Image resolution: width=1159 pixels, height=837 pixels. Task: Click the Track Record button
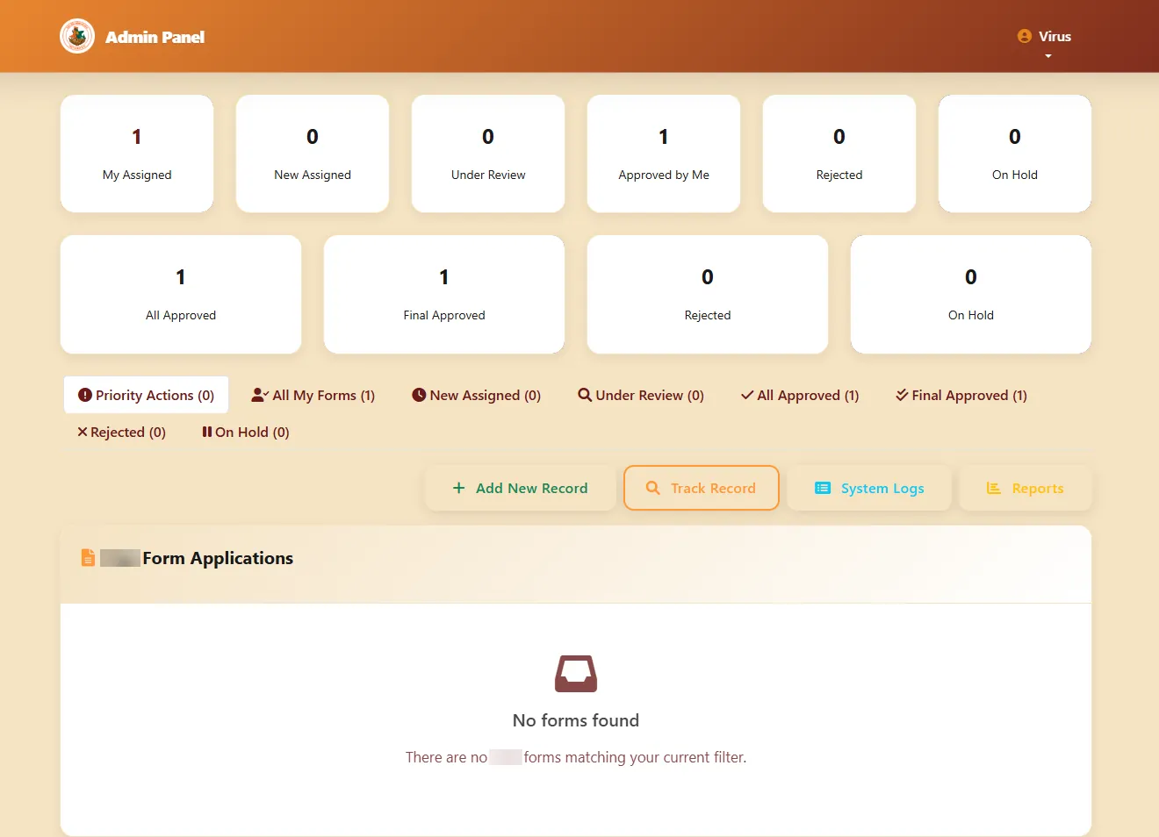(702, 488)
